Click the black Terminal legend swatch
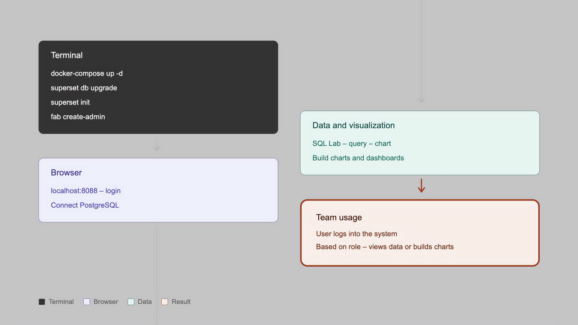 click(42, 302)
